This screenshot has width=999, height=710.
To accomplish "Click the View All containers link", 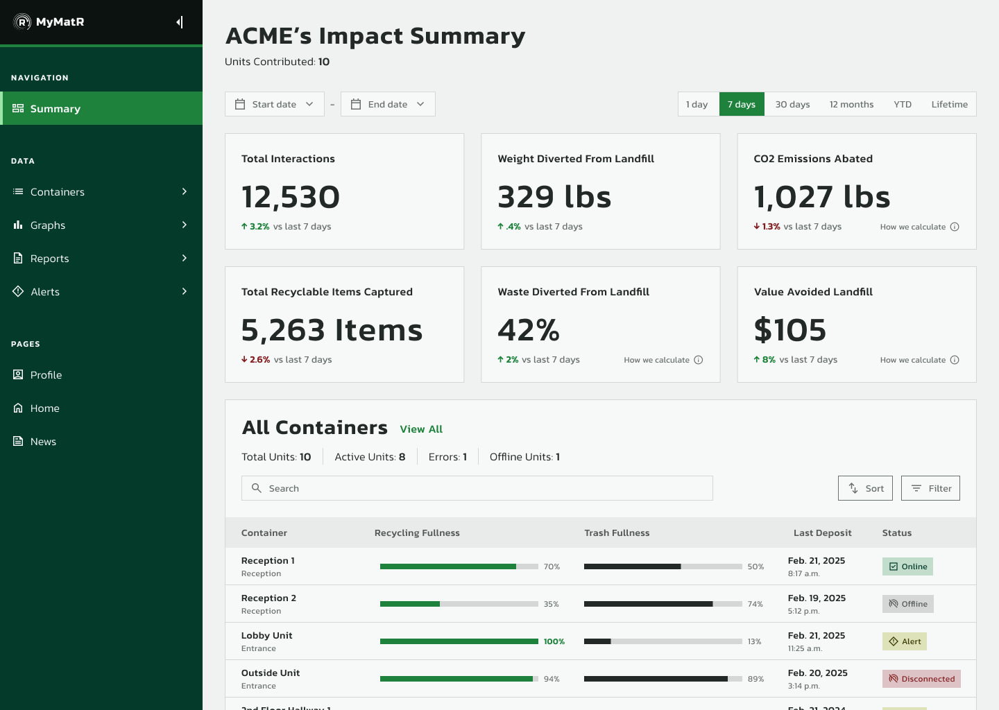I will pos(421,429).
